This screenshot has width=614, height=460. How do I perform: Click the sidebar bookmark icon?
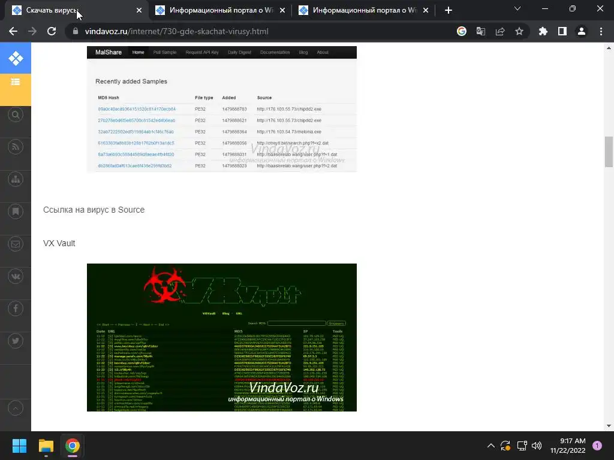16,211
